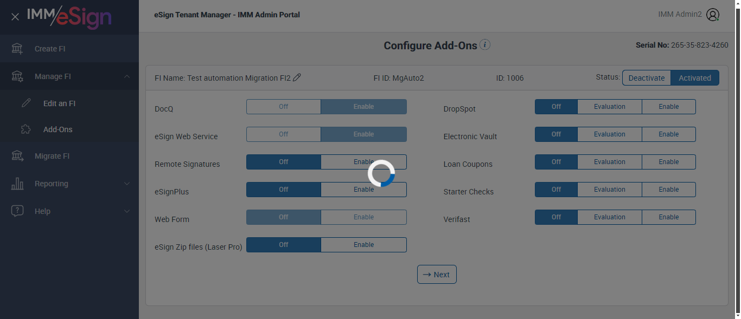This screenshot has width=741, height=319.
Task: Set status to Activated
Action: [x=695, y=78]
